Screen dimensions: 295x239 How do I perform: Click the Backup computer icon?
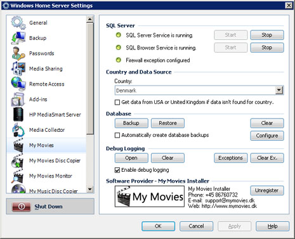click(x=18, y=38)
